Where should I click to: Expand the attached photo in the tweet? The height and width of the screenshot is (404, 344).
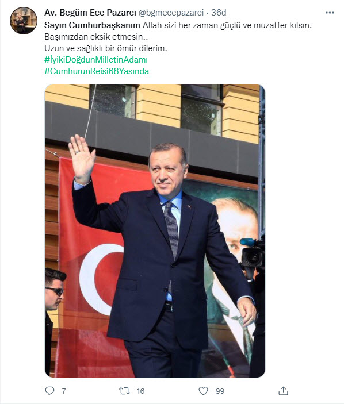(x=155, y=231)
